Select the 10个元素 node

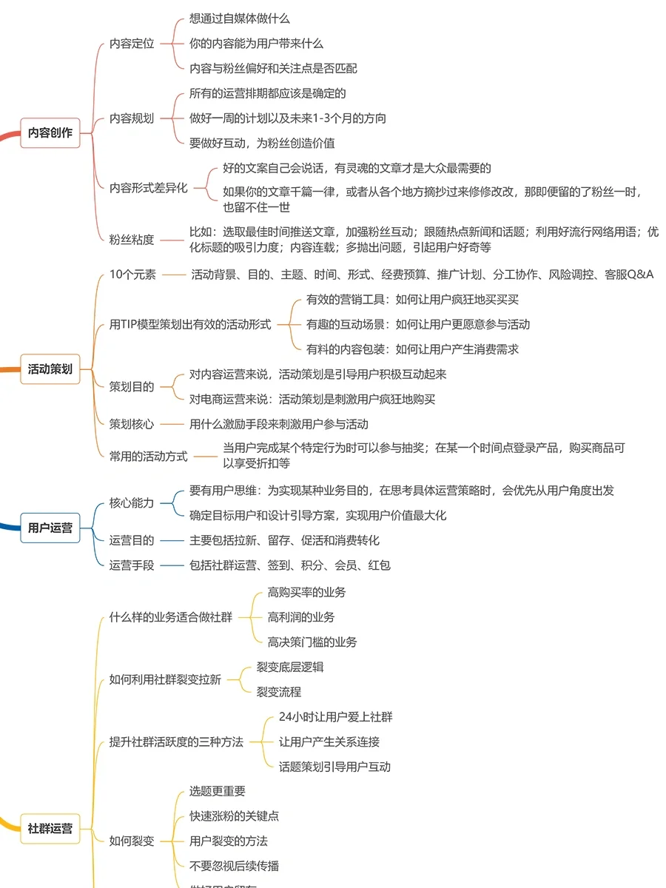132,275
